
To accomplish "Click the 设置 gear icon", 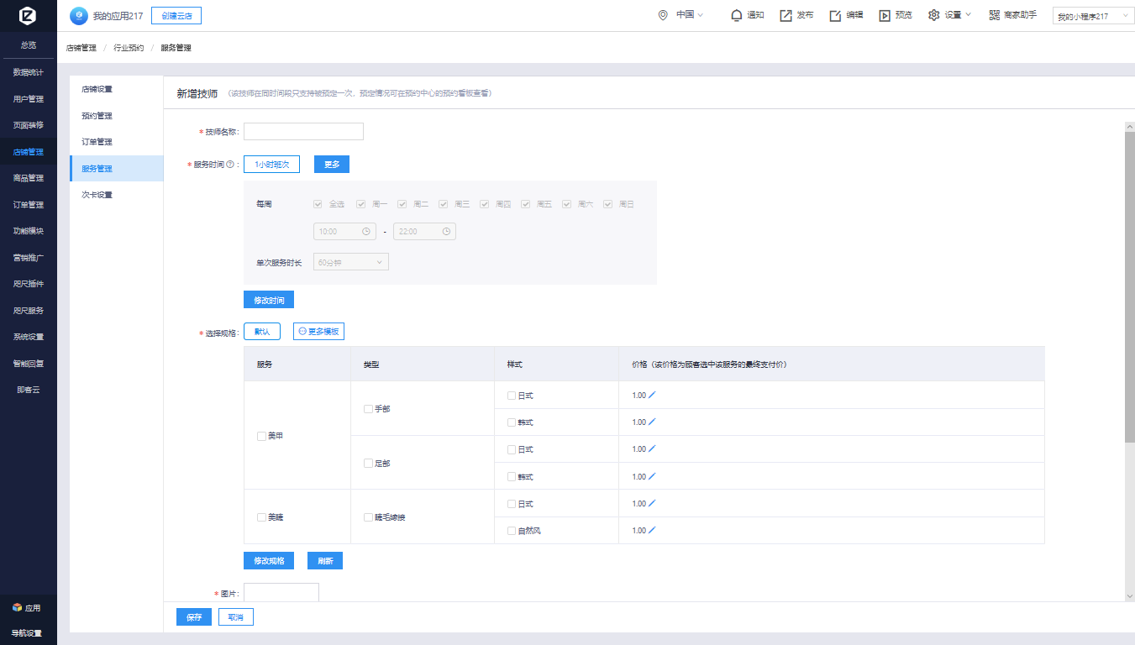I will pyautogui.click(x=933, y=15).
